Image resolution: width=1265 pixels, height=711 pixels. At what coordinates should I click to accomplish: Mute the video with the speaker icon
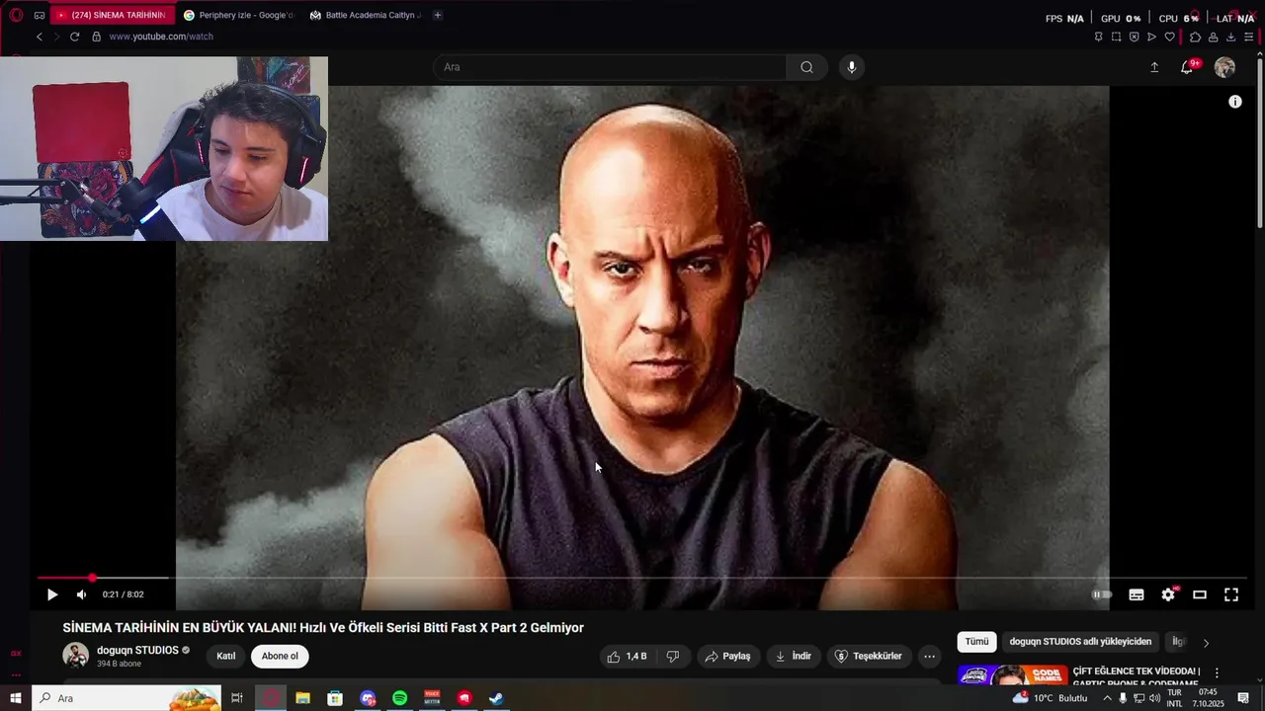(81, 594)
